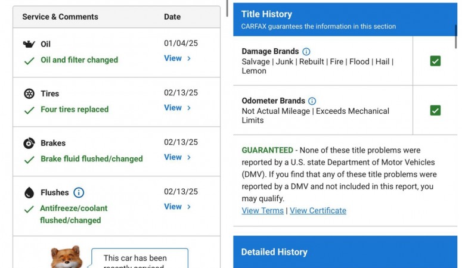
Task: Click the green checkmark beside Brake fluid flushed/changed
Action: (x=29, y=160)
